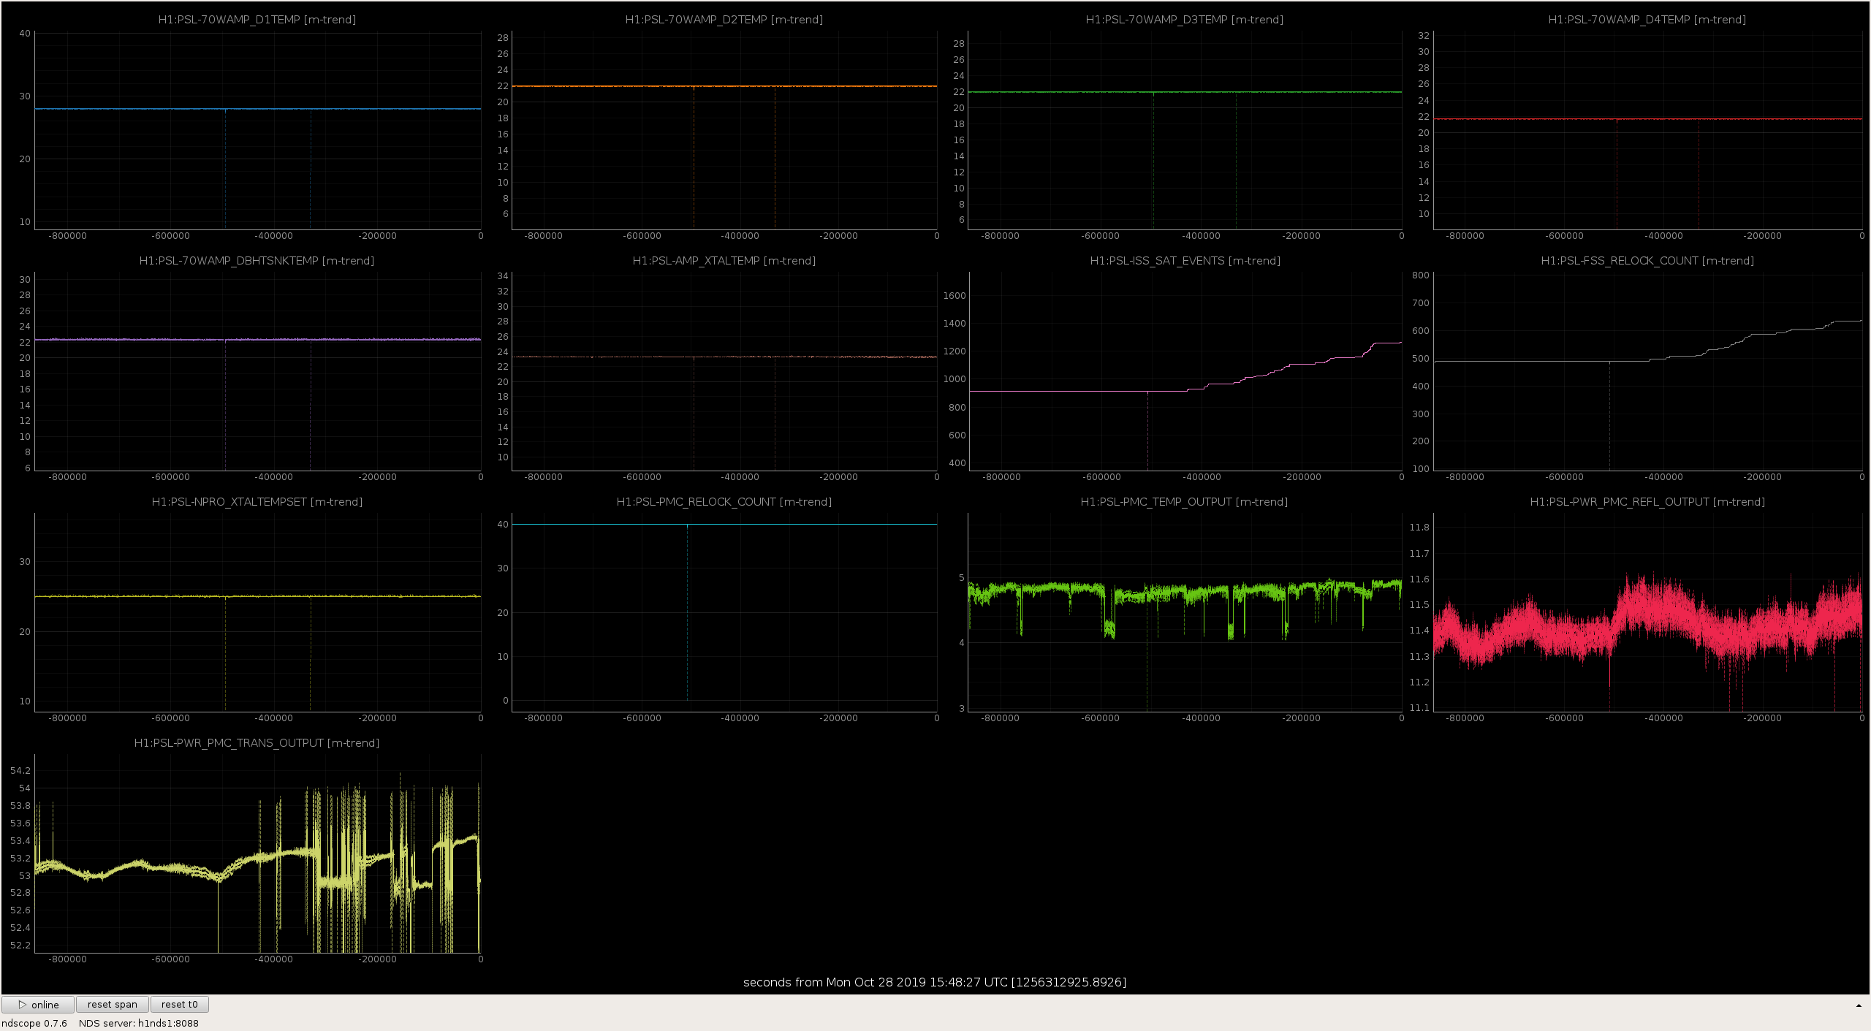Select the H1:PSL-PMC_TEMP_OUTPUT plot title
Viewport: 1871px width, 1031px height.
[1185, 502]
